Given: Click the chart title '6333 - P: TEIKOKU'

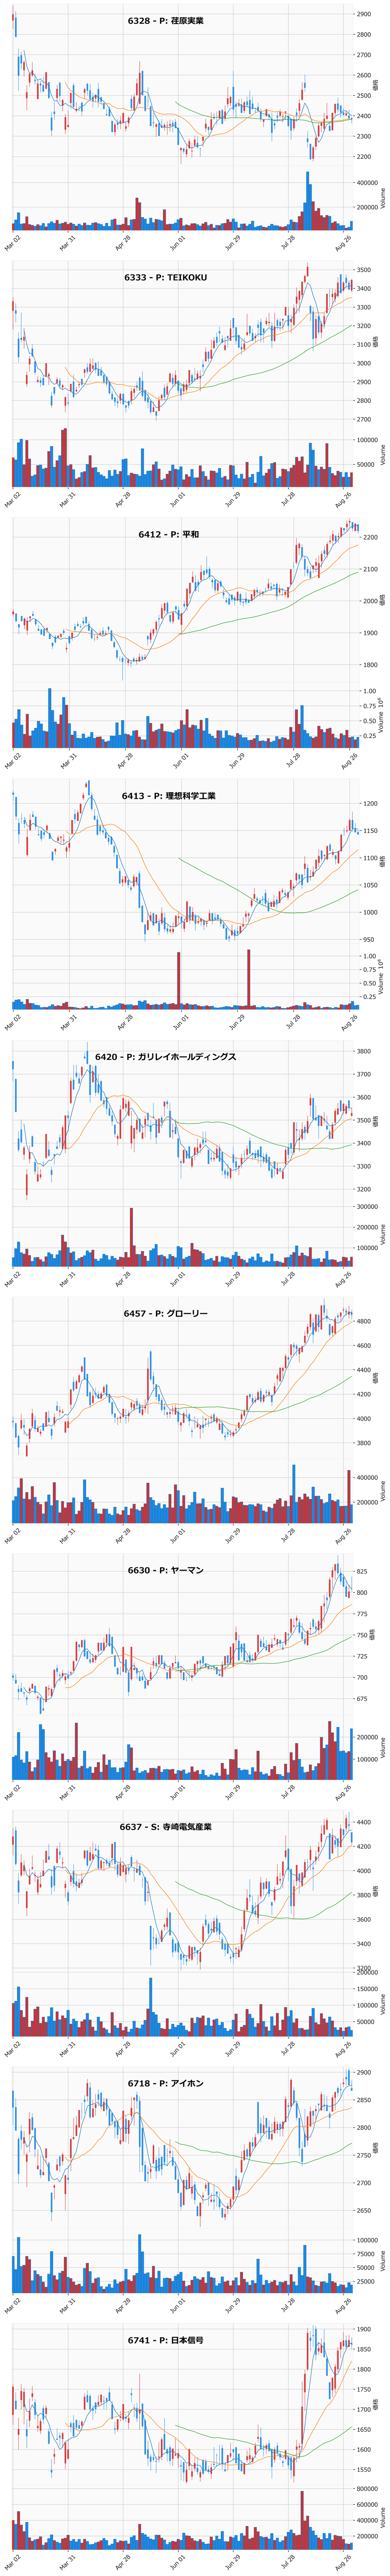Looking at the screenshot, I should (166, 277).
